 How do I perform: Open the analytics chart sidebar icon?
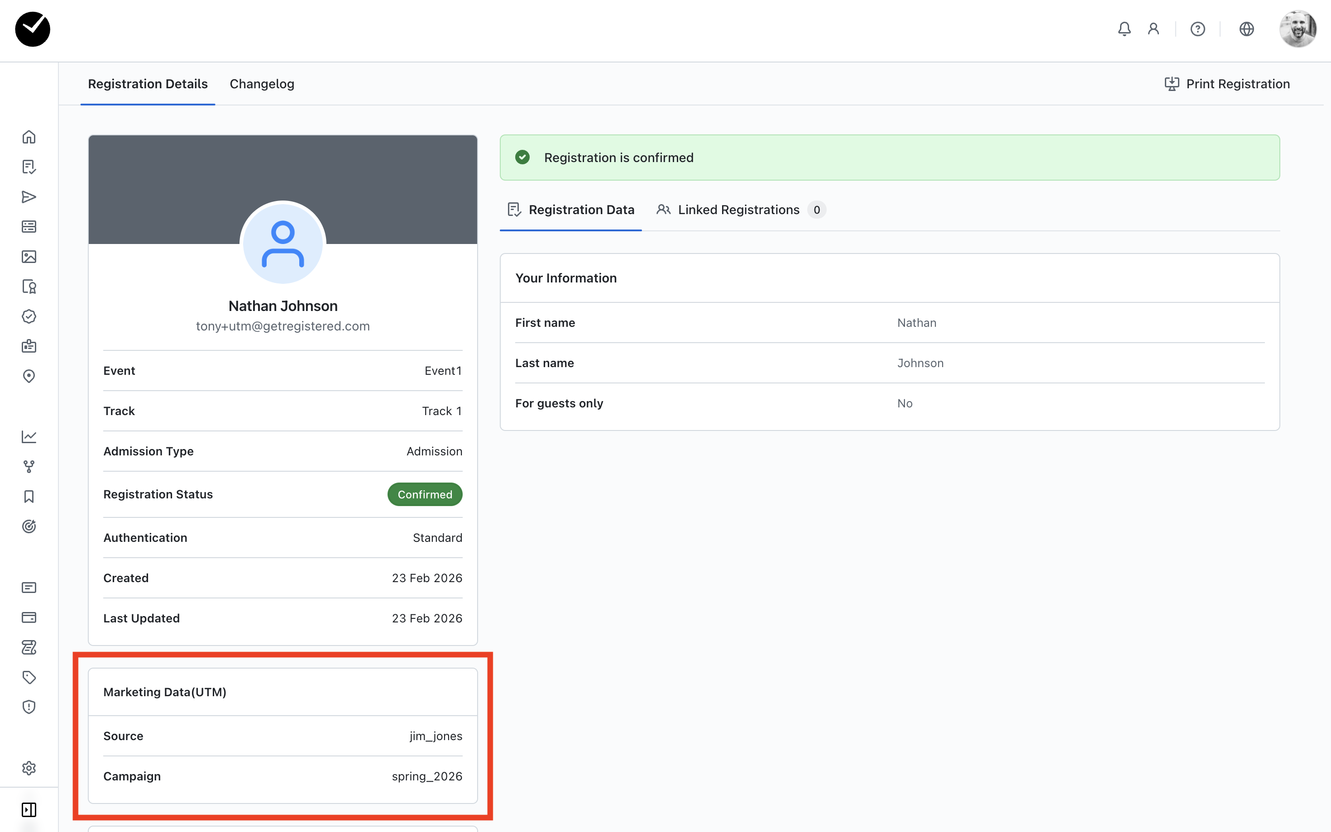tap(29, 437)
